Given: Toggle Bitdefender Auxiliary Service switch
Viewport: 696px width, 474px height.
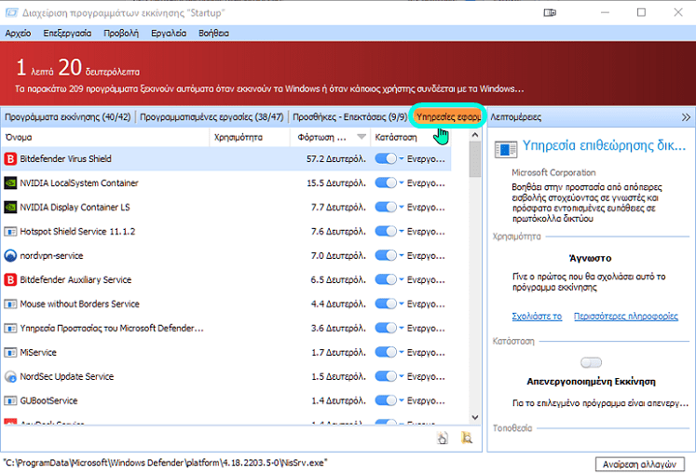Looking at the screenshot, I should pyautogui.click(x=386, y=279).
